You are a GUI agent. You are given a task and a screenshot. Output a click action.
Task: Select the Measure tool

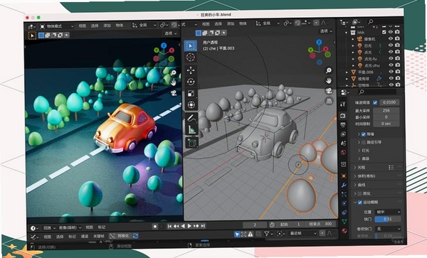pos(191,129)
